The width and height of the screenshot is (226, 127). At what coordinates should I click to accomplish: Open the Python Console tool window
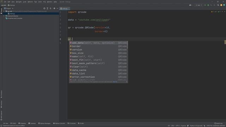click(59, 123)
